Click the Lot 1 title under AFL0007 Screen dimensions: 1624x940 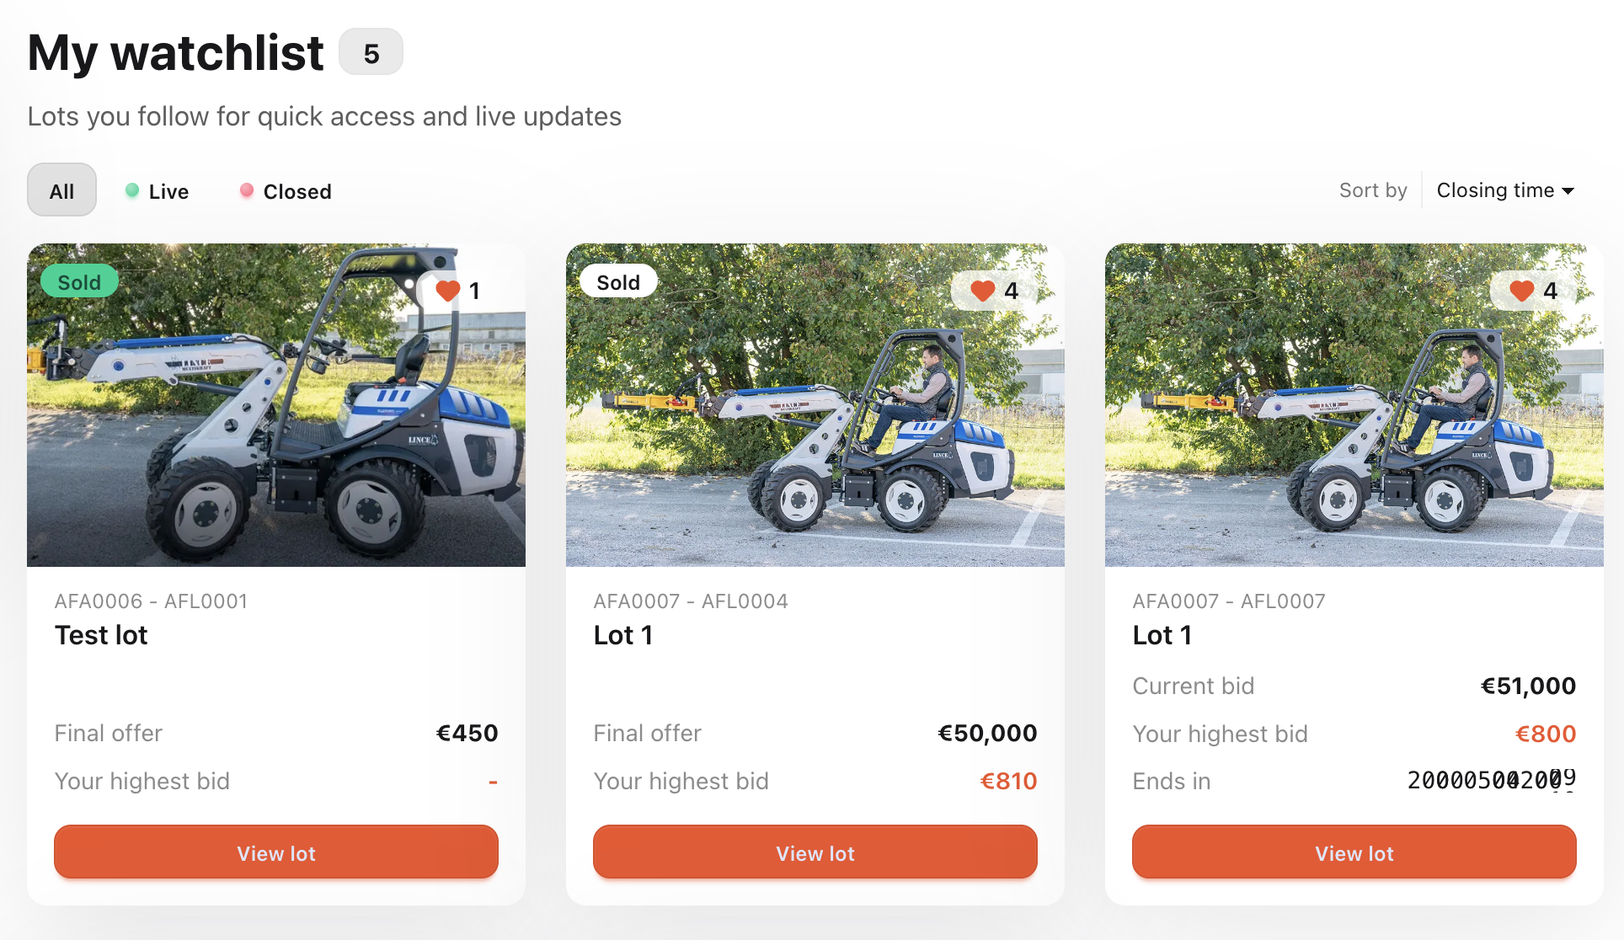pos(1162,635)
